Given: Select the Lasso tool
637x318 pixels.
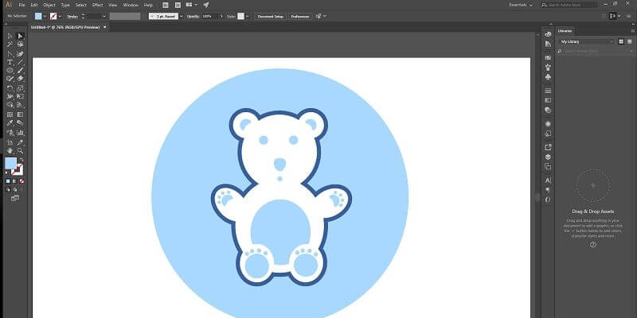Looking at the screenshot, I should tap(20, 45).
